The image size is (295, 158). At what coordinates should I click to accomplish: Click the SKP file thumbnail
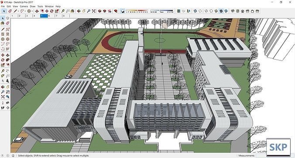(278, 147)
